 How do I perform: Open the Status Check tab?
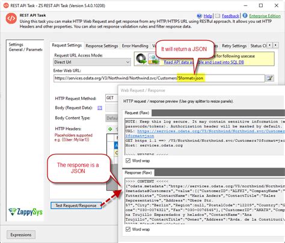[x=258, y=46]
